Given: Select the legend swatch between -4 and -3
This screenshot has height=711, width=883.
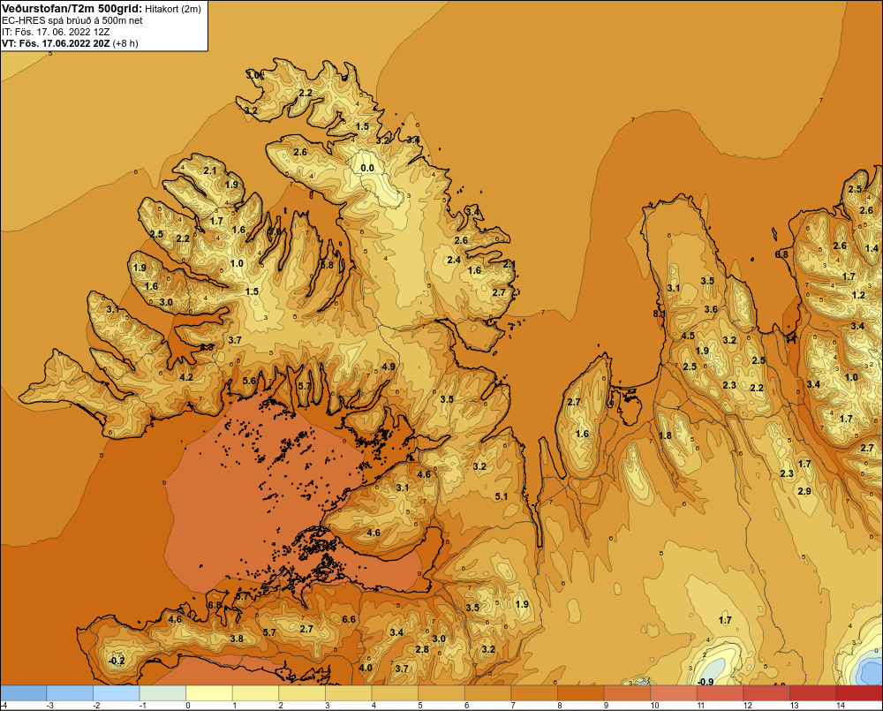Looking at the screenshot, I should point(24,693).
